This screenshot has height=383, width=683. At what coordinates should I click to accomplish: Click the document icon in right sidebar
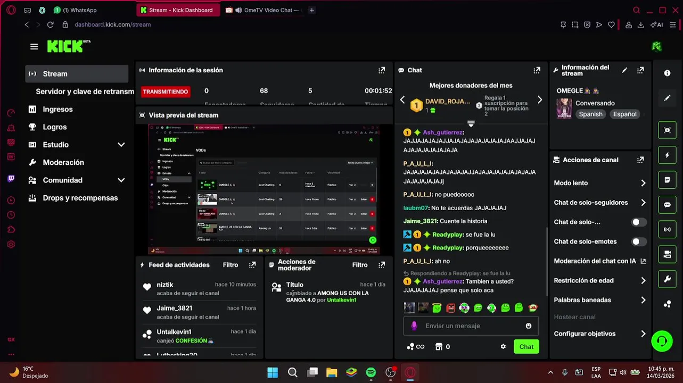(x=667, y=180)
